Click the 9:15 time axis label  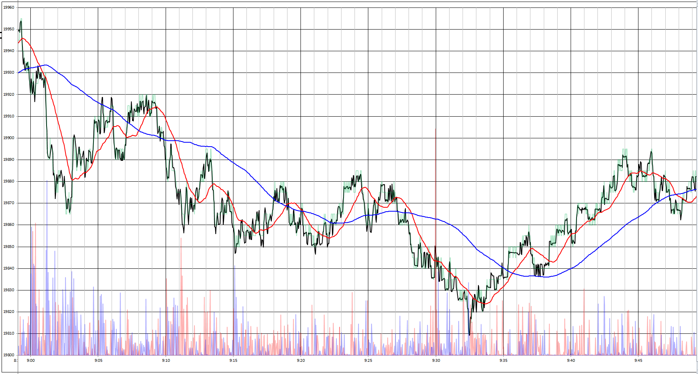click(x=233, y=360)
